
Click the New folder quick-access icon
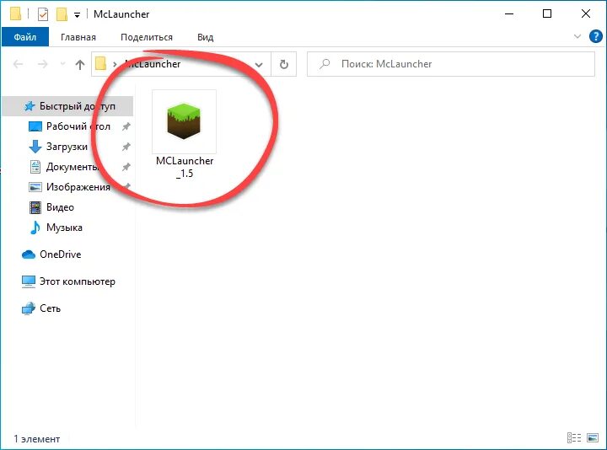click(62, 14)
